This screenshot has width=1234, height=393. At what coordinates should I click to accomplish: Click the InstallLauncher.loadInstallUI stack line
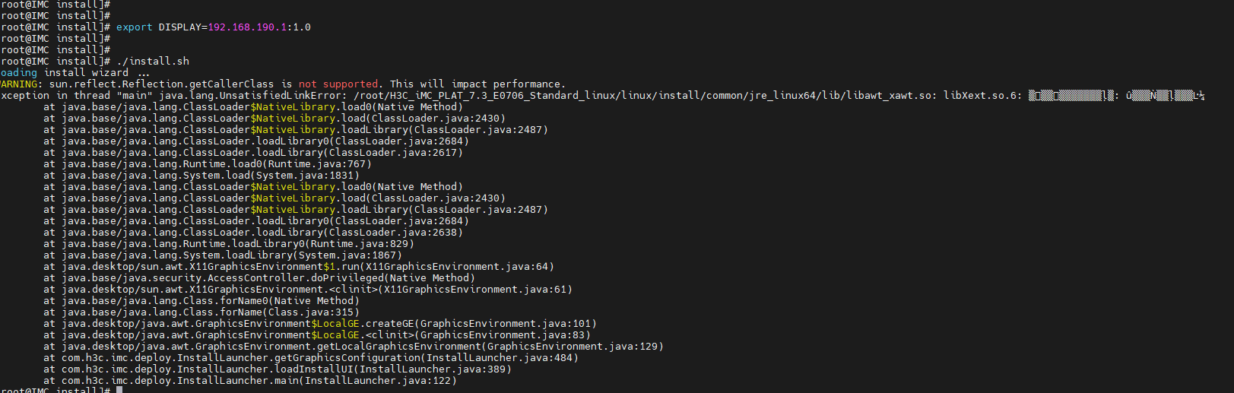287,369
